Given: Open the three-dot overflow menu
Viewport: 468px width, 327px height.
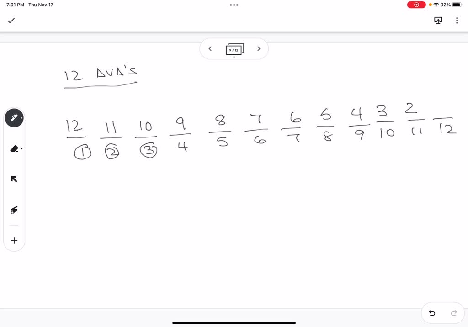Looking at the screenshot, I should 457,21.
